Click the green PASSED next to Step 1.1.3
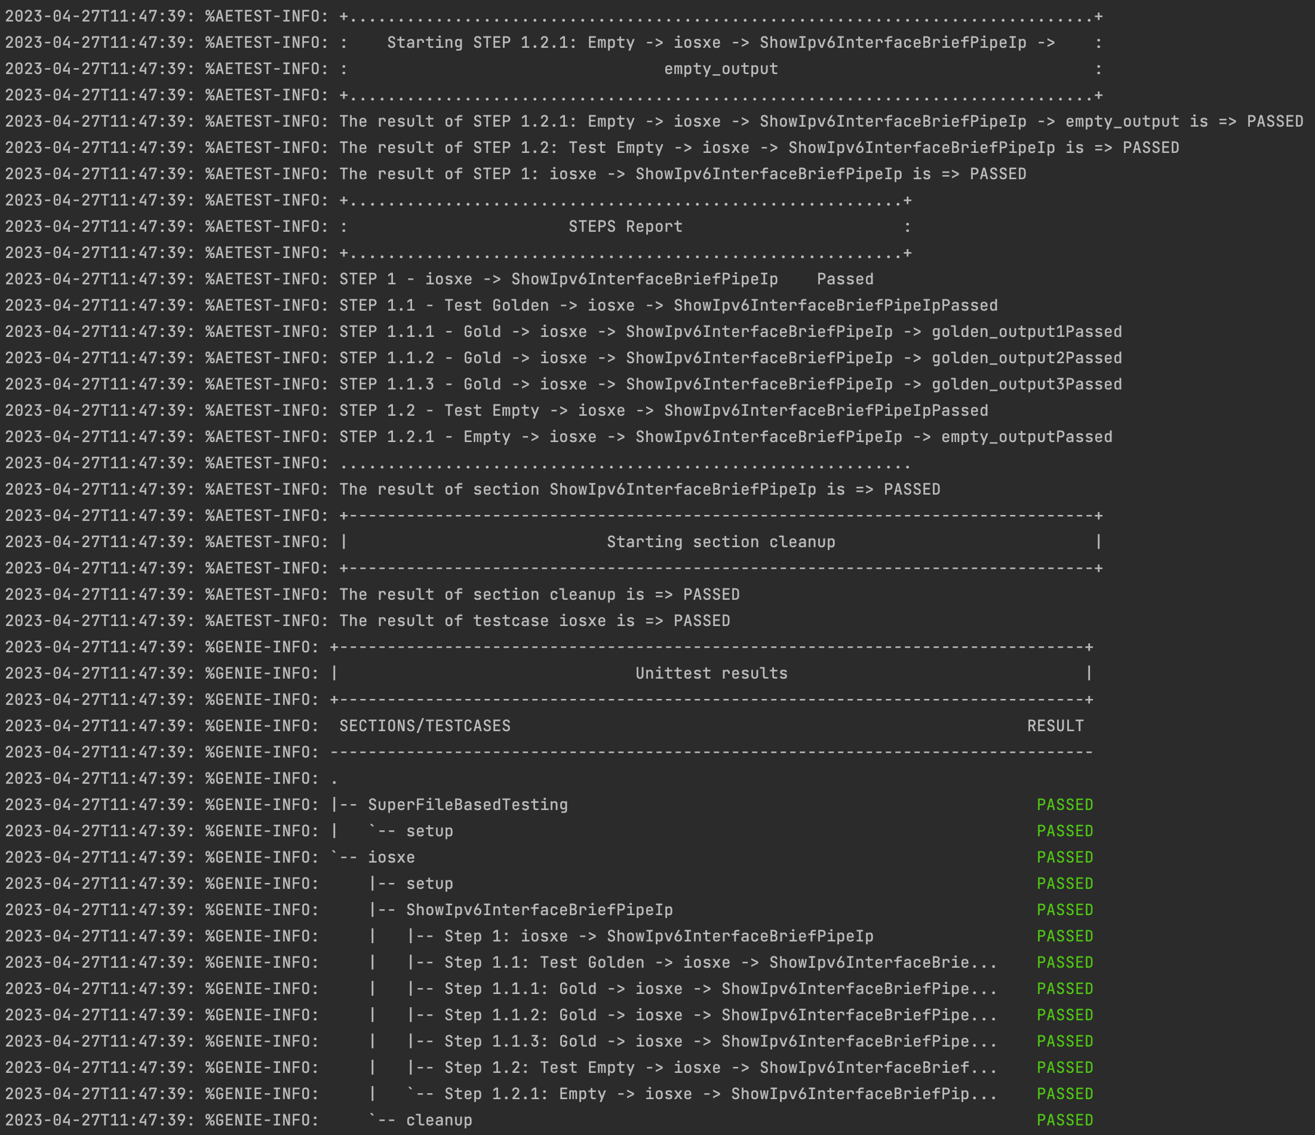This screenshot has height=1135, width=1315. coord(1065,1041)
